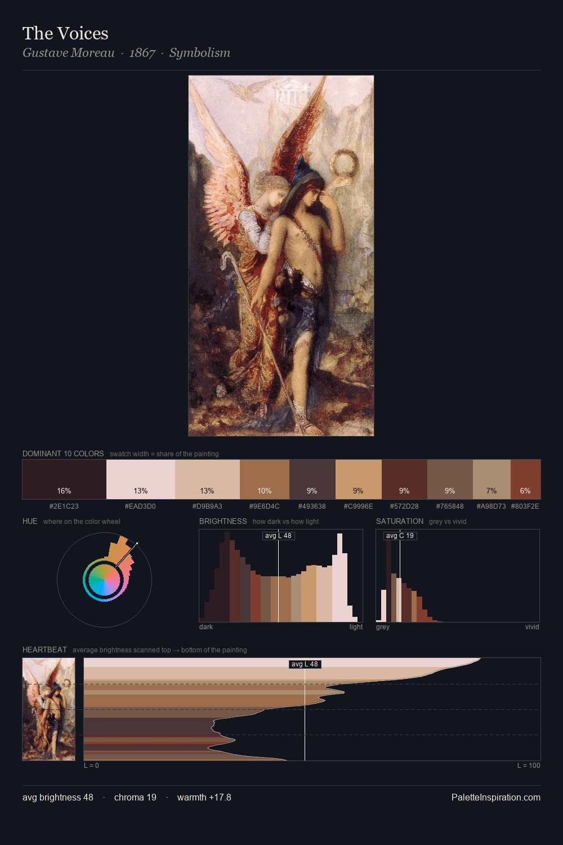Click the chroma 19 footer stat
The image size is (563, 845).
click(135, 797)
